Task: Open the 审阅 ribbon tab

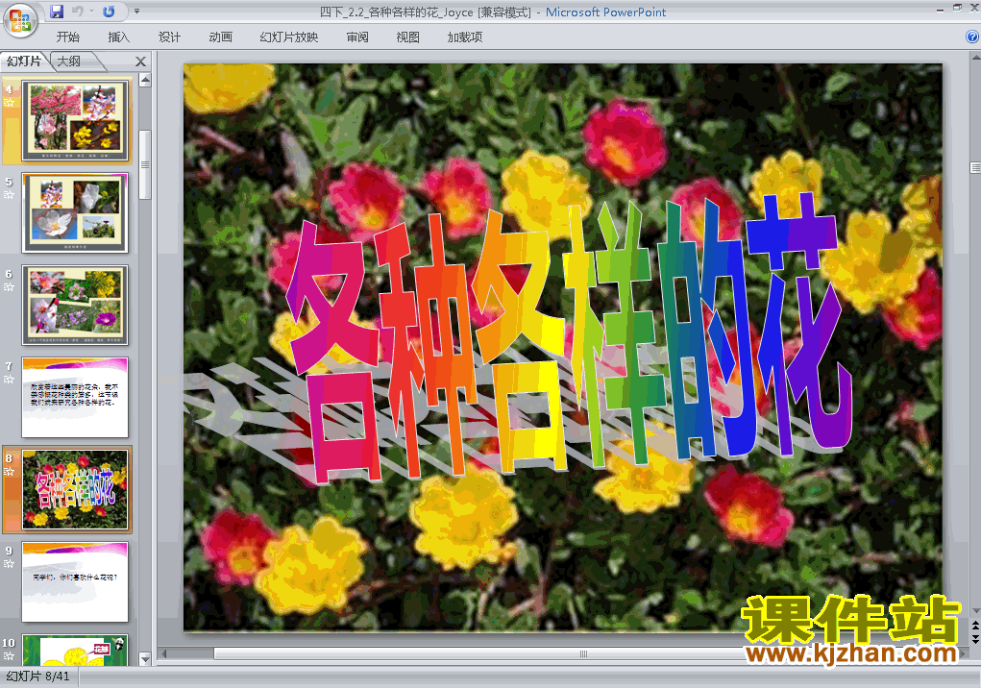Action: (357, 37)
